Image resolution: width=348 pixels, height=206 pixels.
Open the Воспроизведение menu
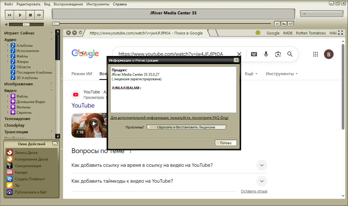point(68,4)
